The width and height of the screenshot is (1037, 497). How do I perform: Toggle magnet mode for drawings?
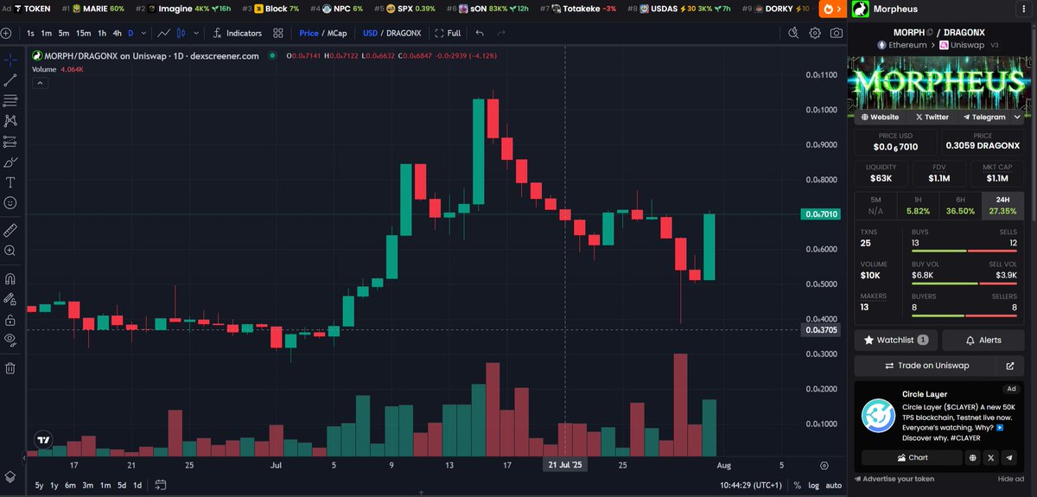pyautogui.click(x=10, y=279)
